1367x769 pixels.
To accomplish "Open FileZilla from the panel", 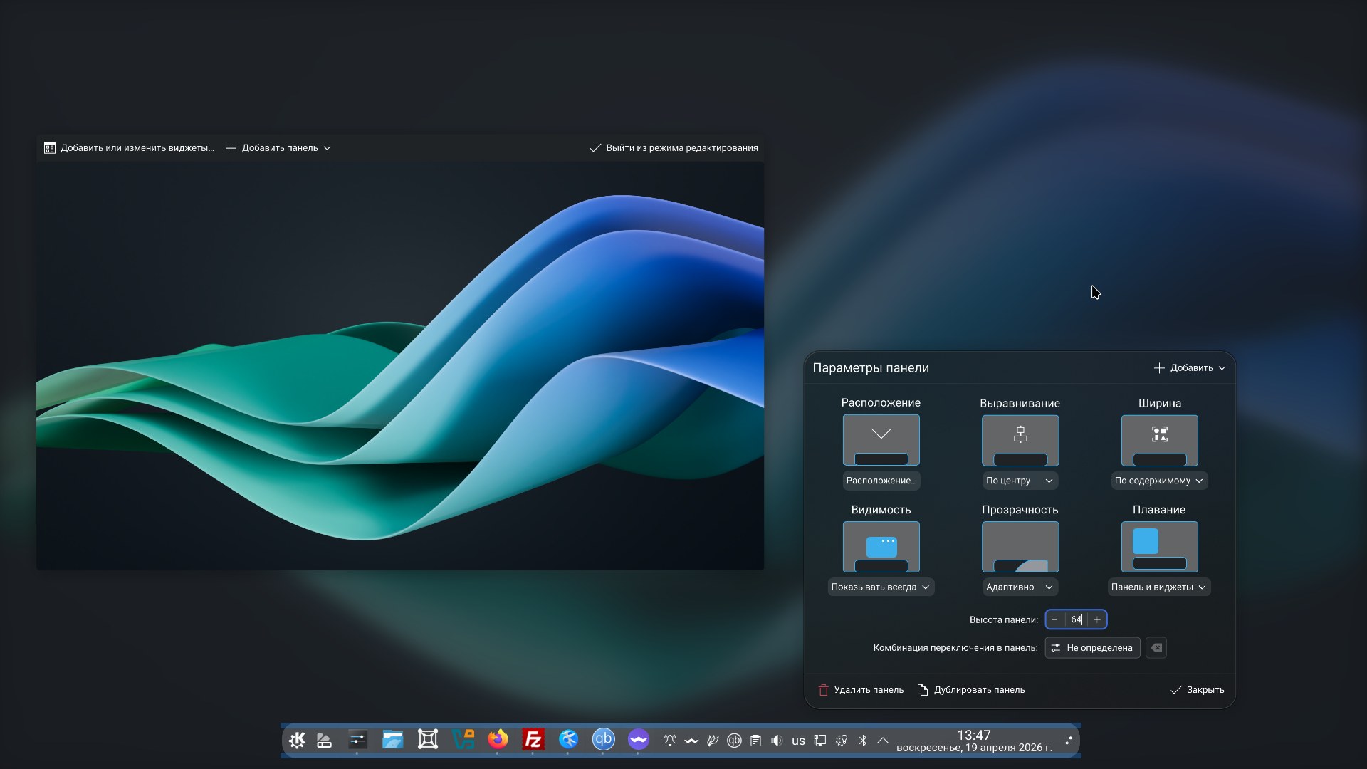I will 533,740.
